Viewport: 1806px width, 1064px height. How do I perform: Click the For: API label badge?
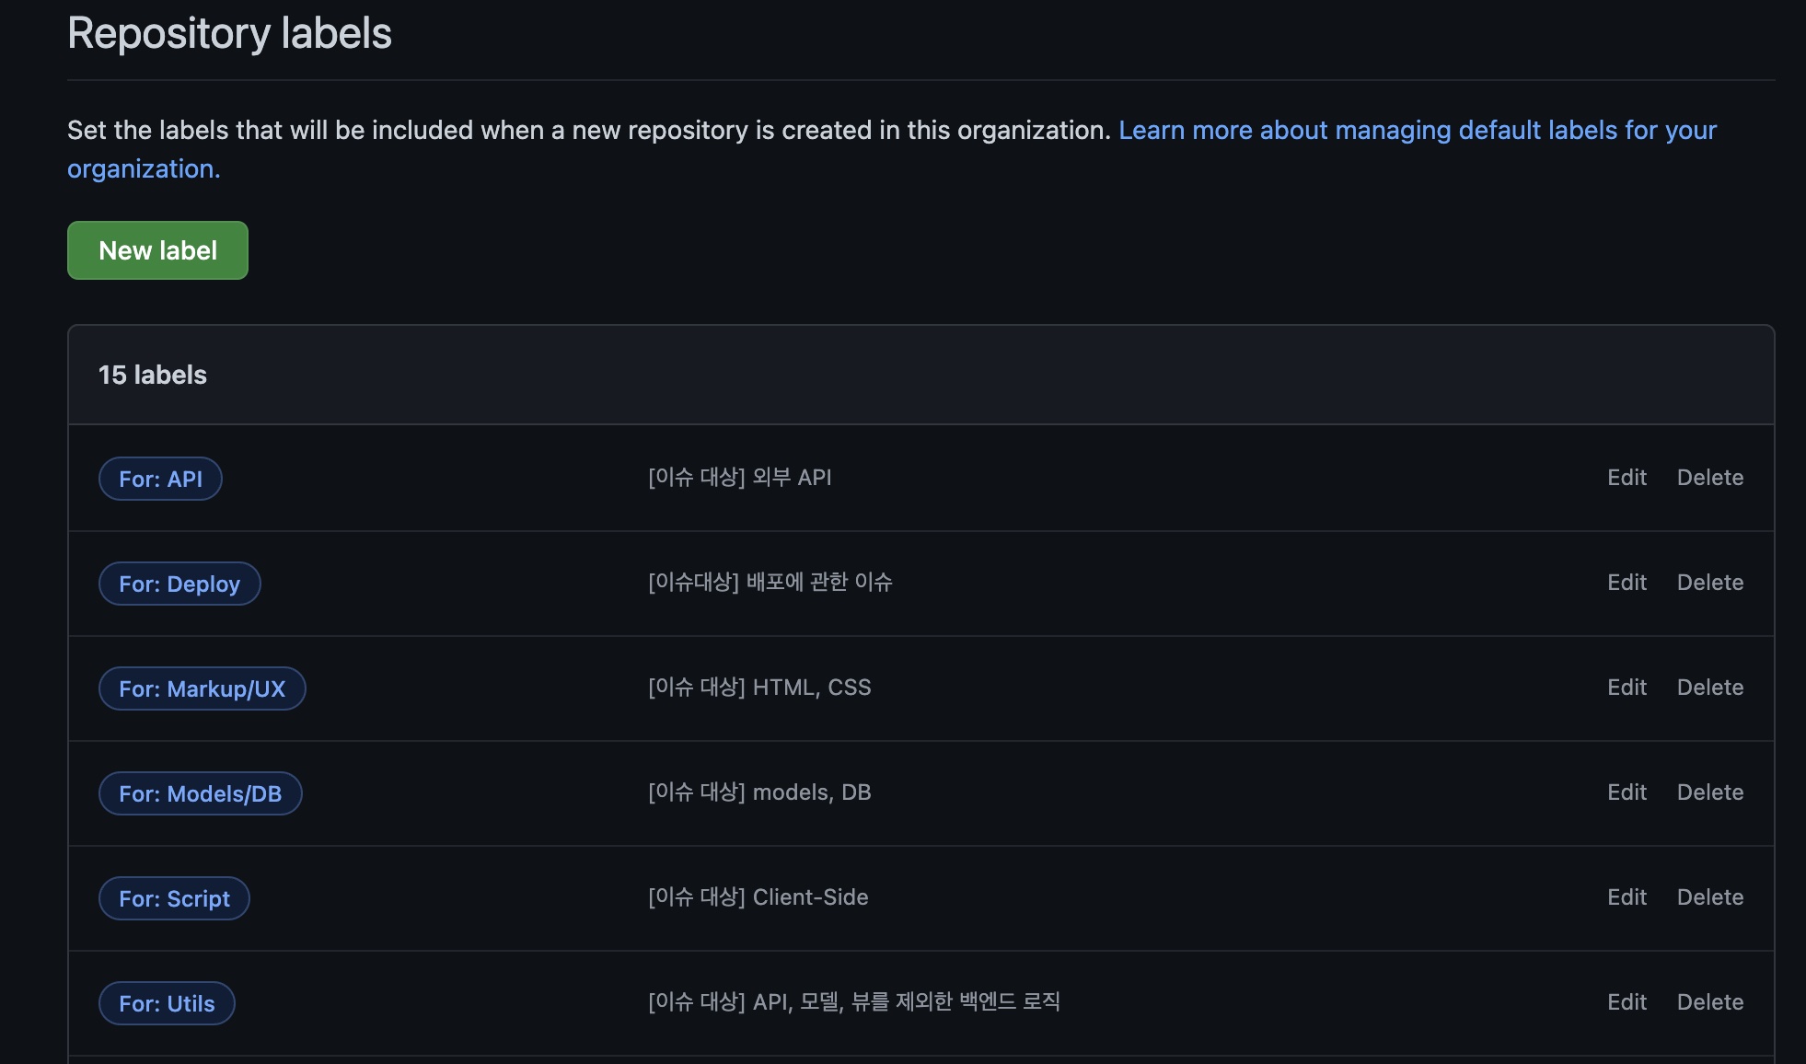(x=160, y=479)
